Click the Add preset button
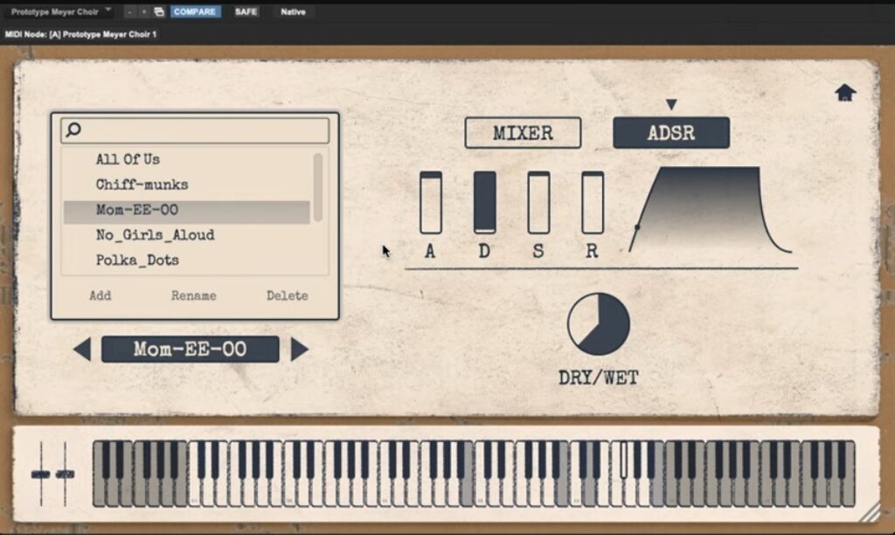Image resolution: width=895 pixels, height=535 pixels. (100, 295)
